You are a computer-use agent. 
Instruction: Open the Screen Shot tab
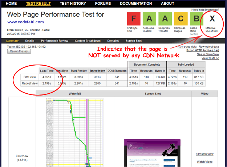(x=134, y=41)
